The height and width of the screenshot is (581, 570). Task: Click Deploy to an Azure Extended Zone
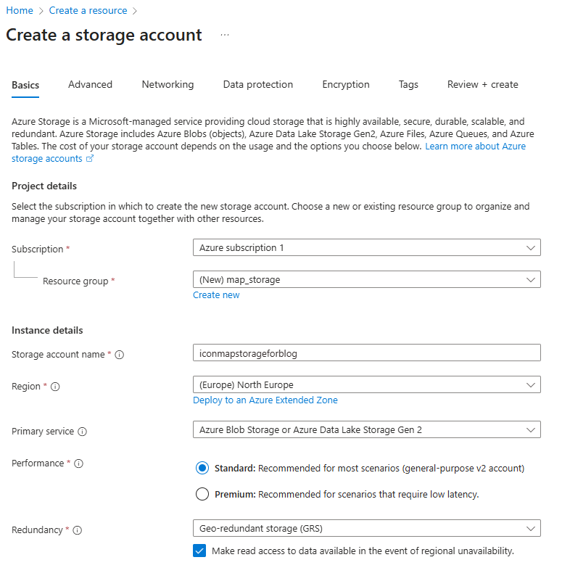pos(265,400)
